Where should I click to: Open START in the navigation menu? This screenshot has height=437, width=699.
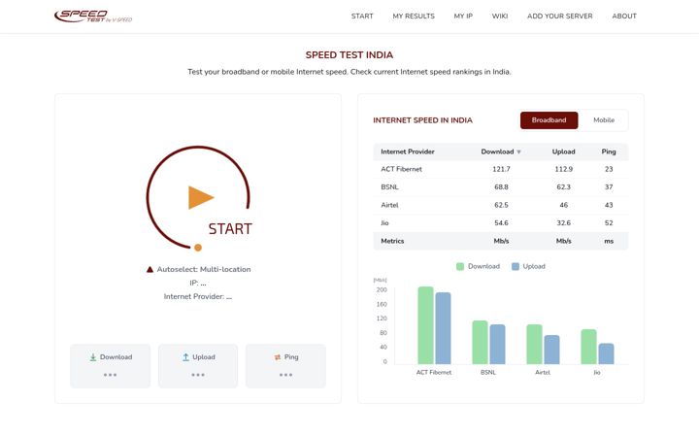(x=362, y=17)
